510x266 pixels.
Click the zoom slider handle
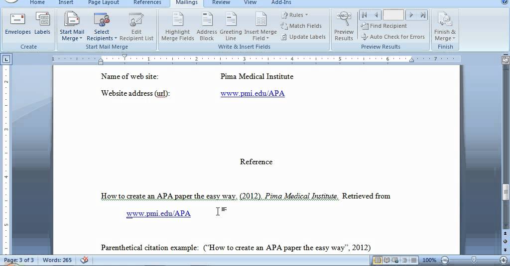(x=474, y=260)
